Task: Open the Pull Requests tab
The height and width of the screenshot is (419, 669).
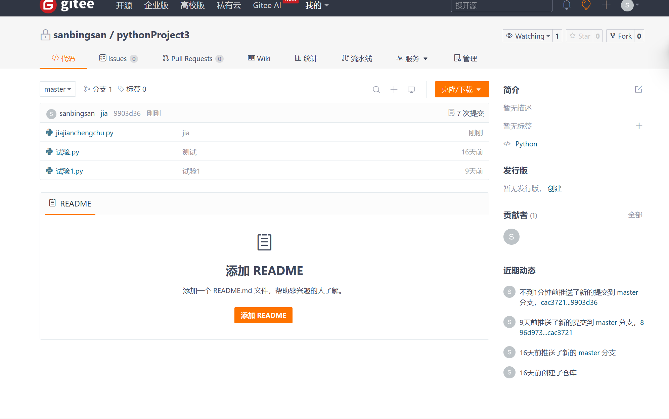Action: click(192, 59)
